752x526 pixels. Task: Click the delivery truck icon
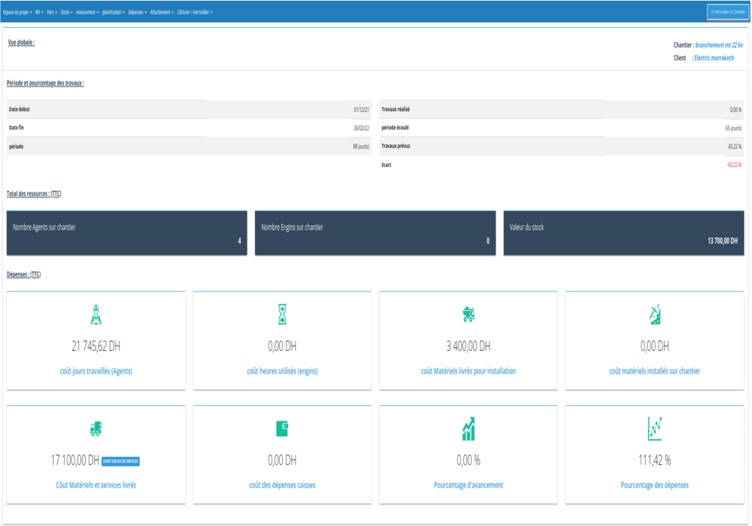point(96,428)
